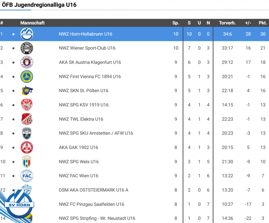This screenshot has height=223, width=269.
Task: Click the TWL Elektra team crest
Action: (27, 119)
